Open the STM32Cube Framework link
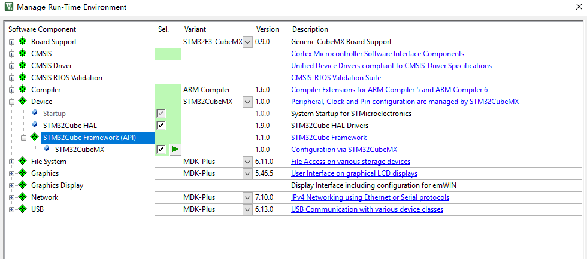This screenshot has height=259, width=587. point(329,138)
